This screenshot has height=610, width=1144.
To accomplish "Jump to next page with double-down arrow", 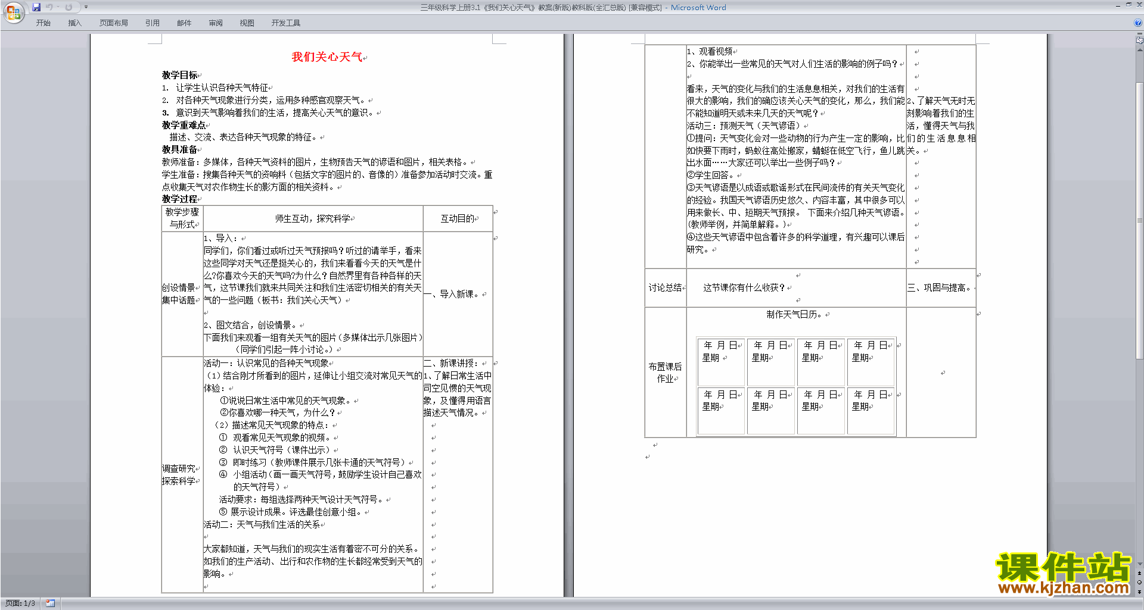I will tap(1140, 591).
